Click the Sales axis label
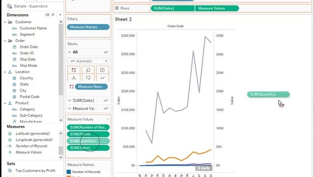Screen dimensions: 314x177 pyautogui.click(x=118, y=101)
